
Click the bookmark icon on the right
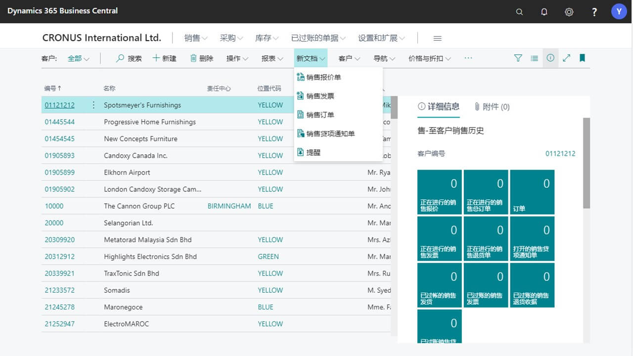click(x=582, y=58)
